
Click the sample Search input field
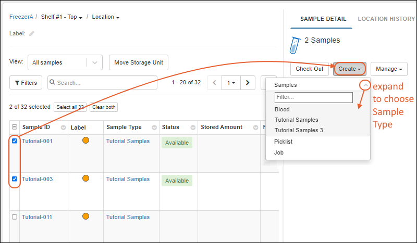coord(106,83)
